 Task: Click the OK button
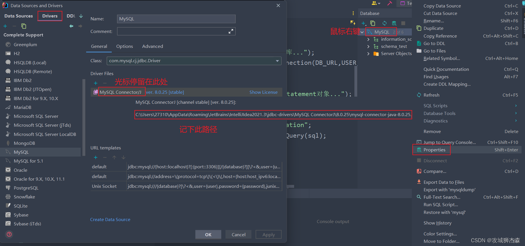tap(208, 235)
